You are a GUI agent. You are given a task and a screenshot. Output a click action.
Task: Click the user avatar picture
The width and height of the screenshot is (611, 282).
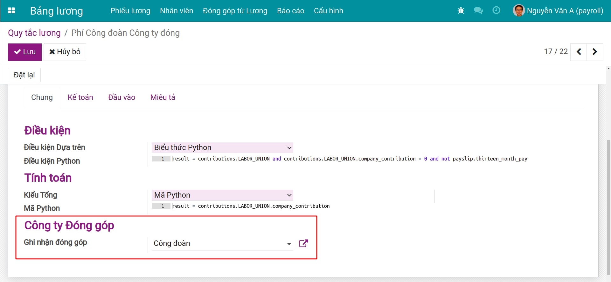coord(518,10)
